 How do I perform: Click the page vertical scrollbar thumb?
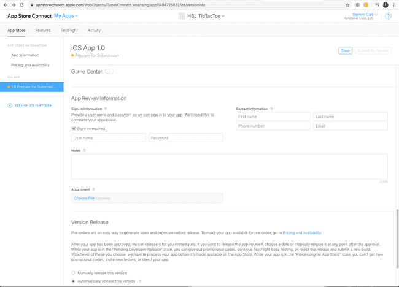point(397,239)
